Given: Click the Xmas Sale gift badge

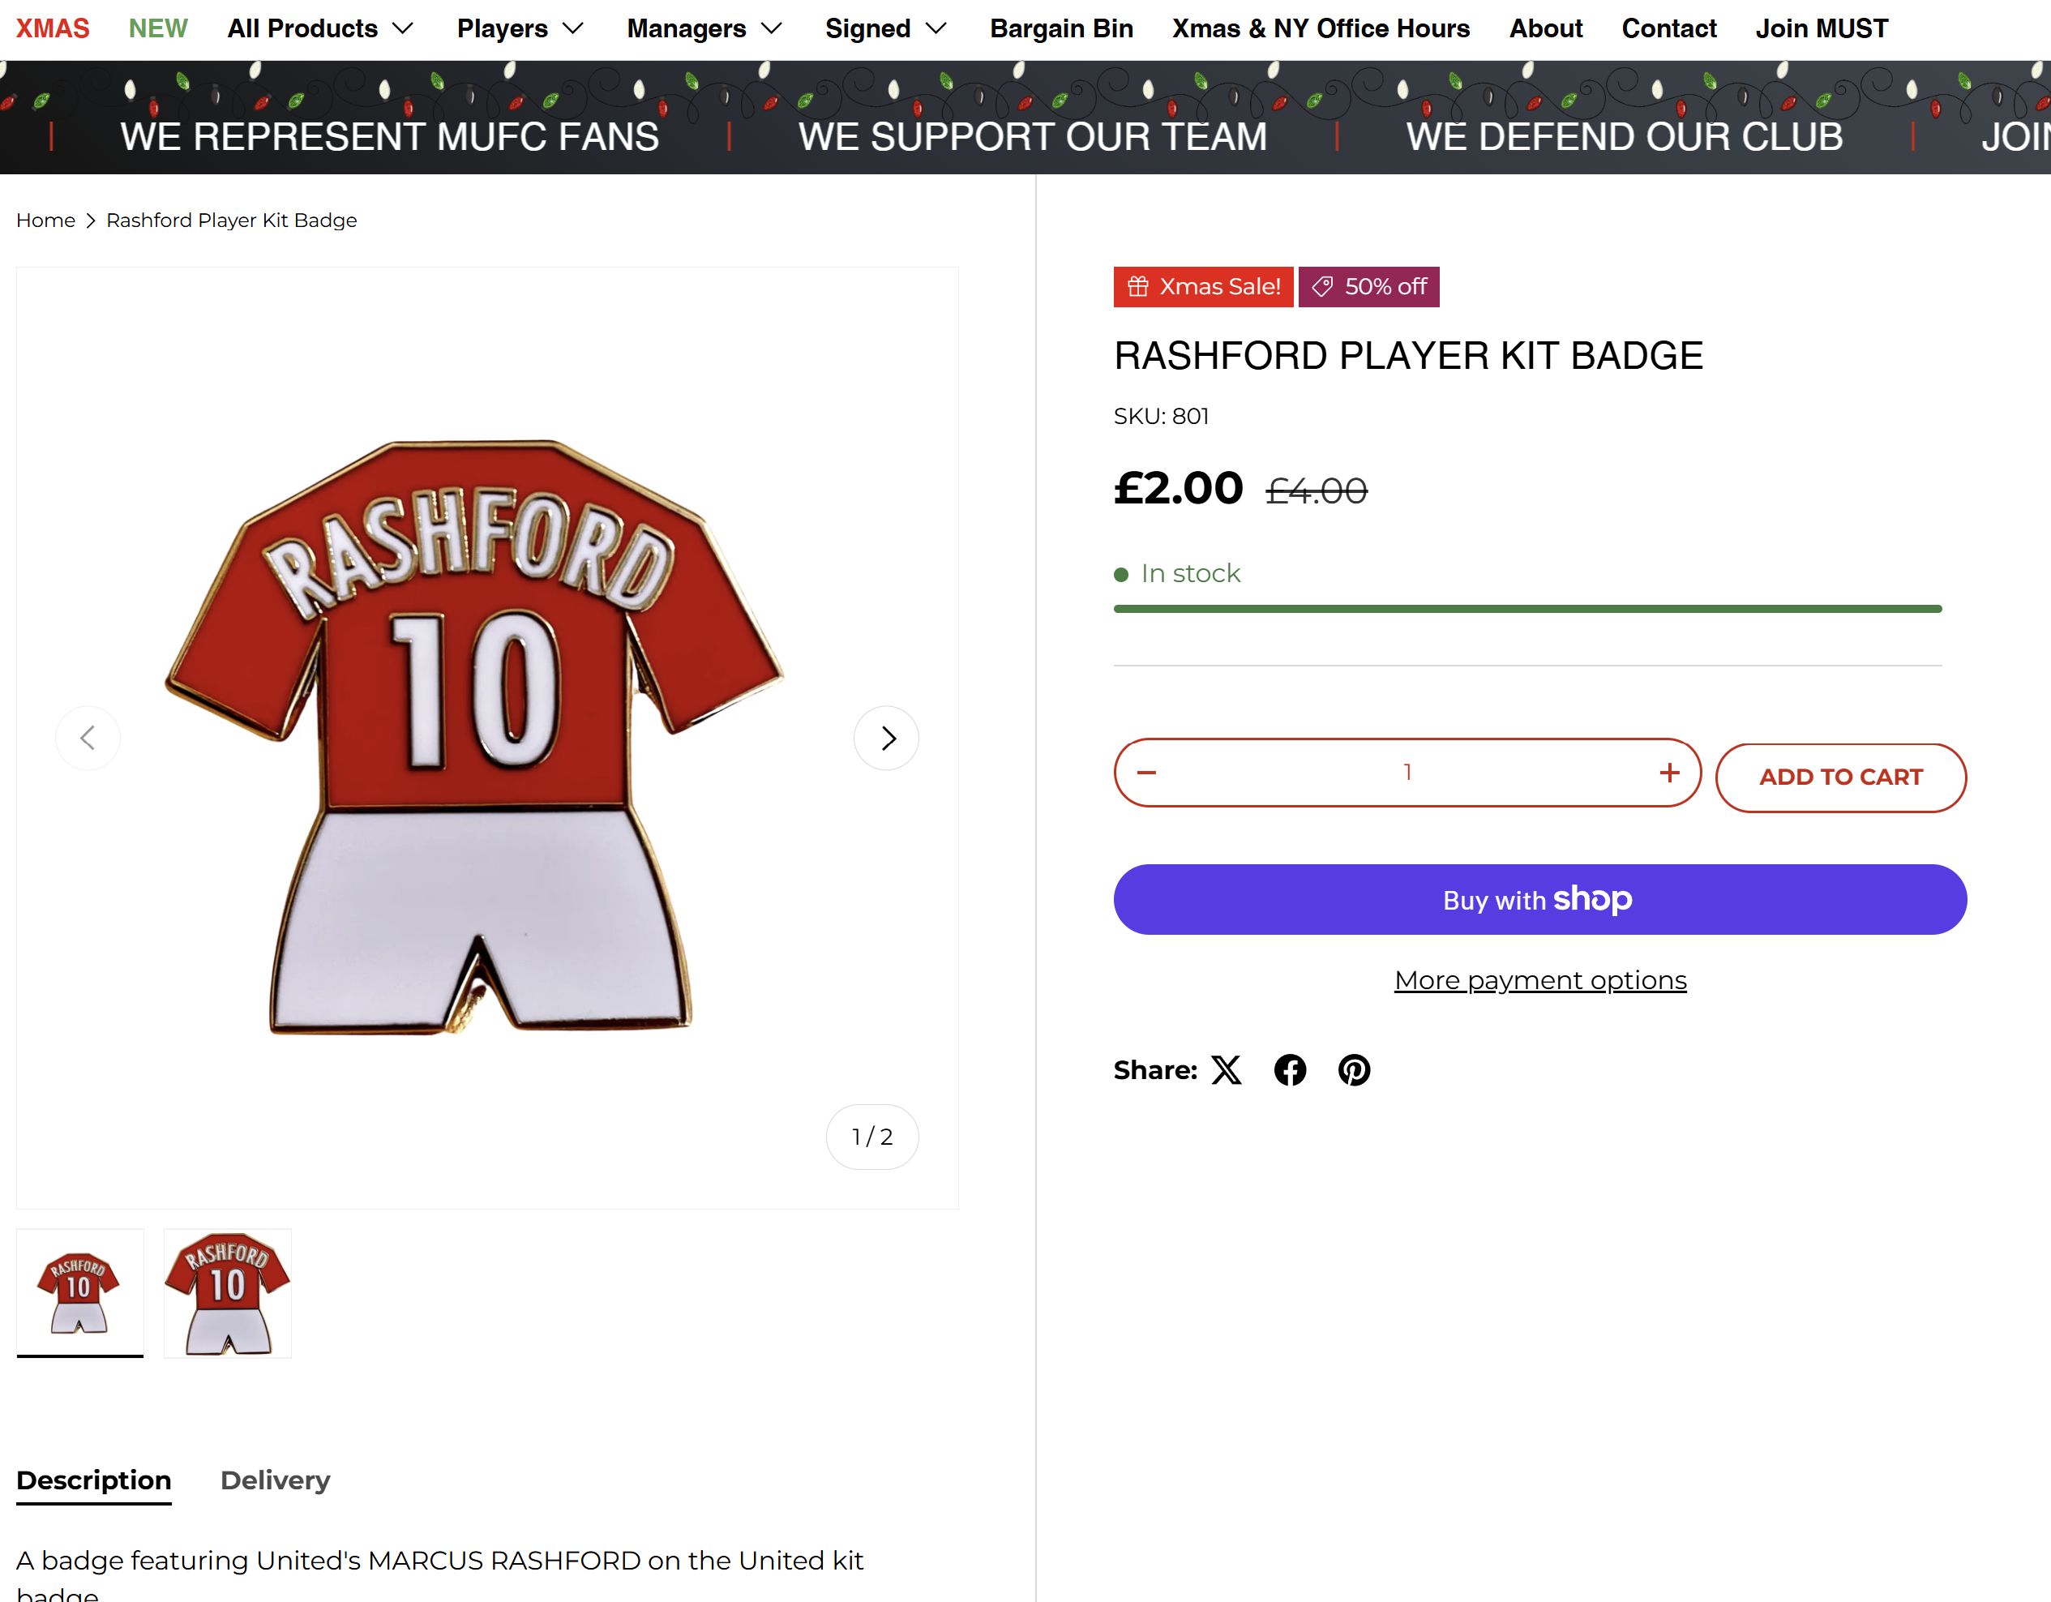Looking at the screenshot, I should [1203, 286].
